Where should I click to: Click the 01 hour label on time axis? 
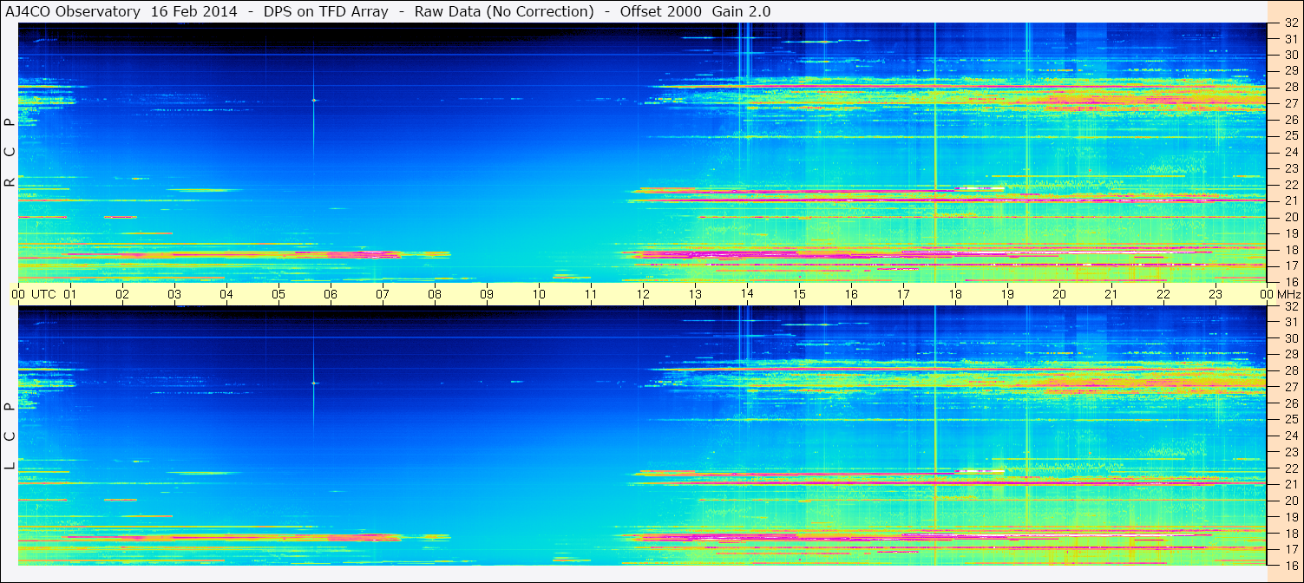(70, 294)
